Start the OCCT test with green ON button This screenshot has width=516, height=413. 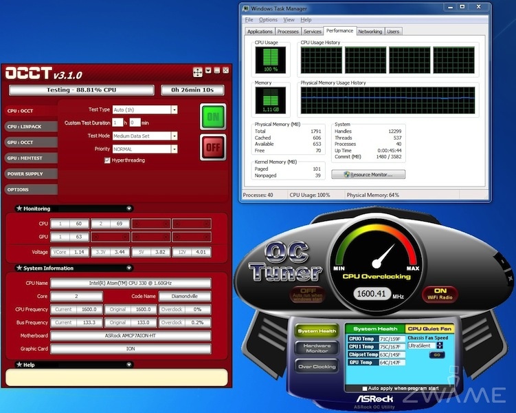(213, 116)
